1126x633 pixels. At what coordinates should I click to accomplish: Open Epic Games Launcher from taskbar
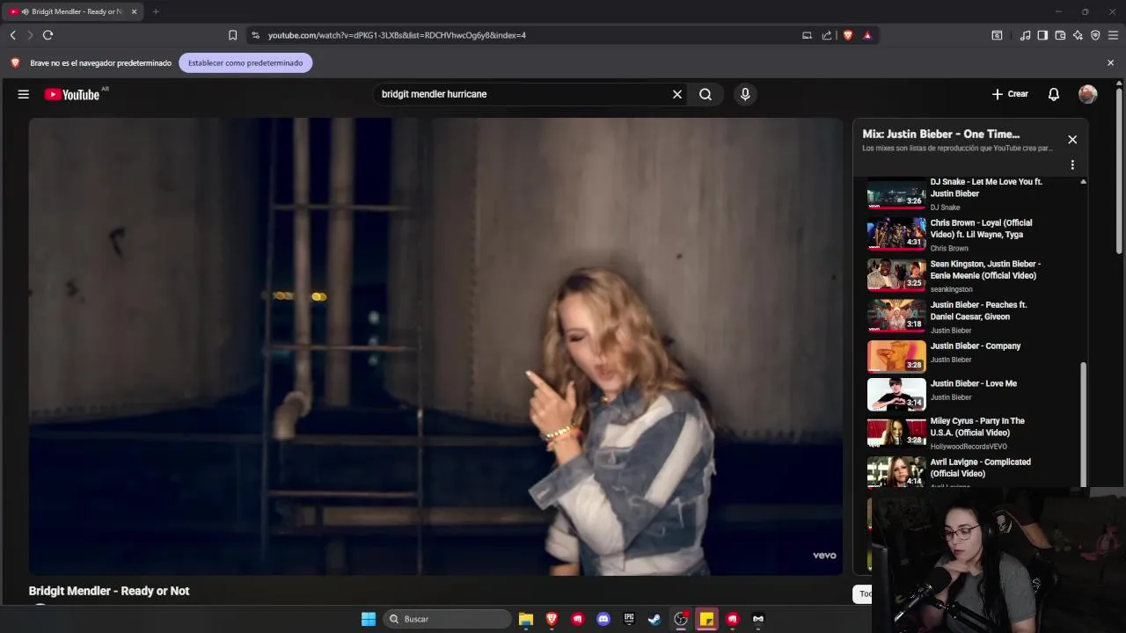[629, 619]
